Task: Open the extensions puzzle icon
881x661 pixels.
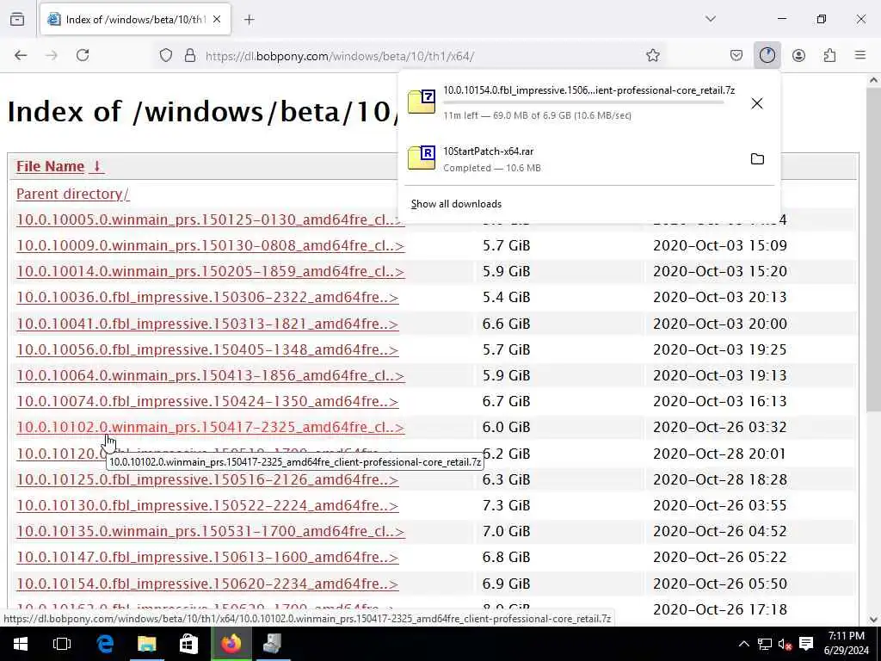Action: tap(829, 55)
